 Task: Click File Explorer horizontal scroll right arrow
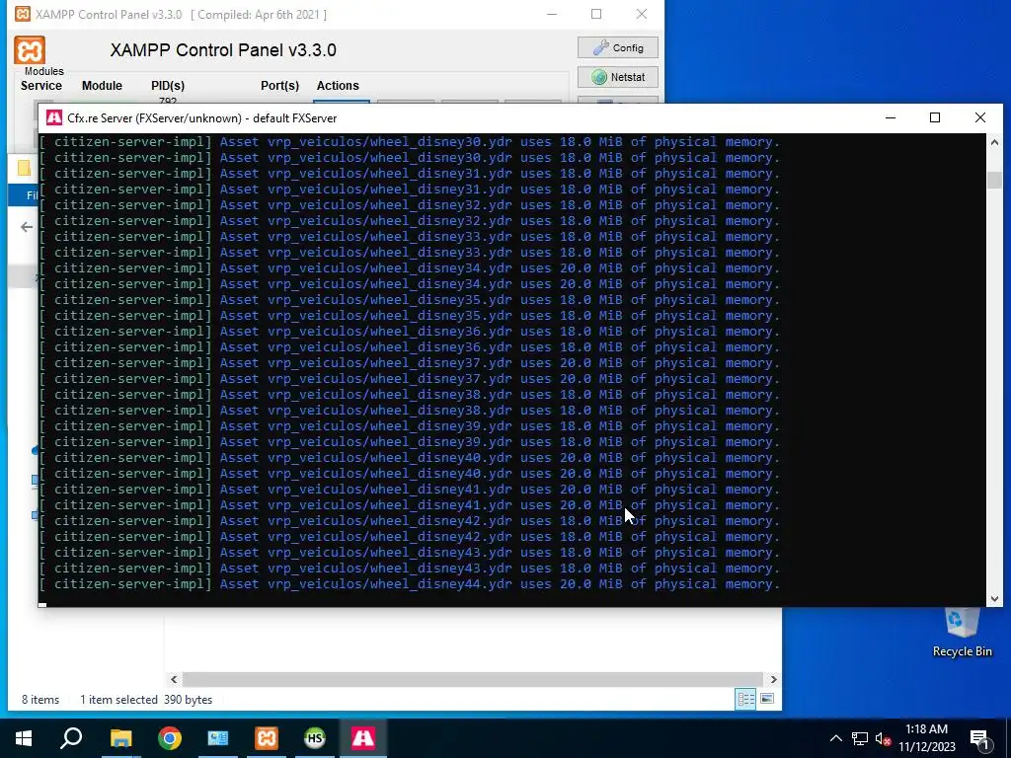[x=774, y=679]
